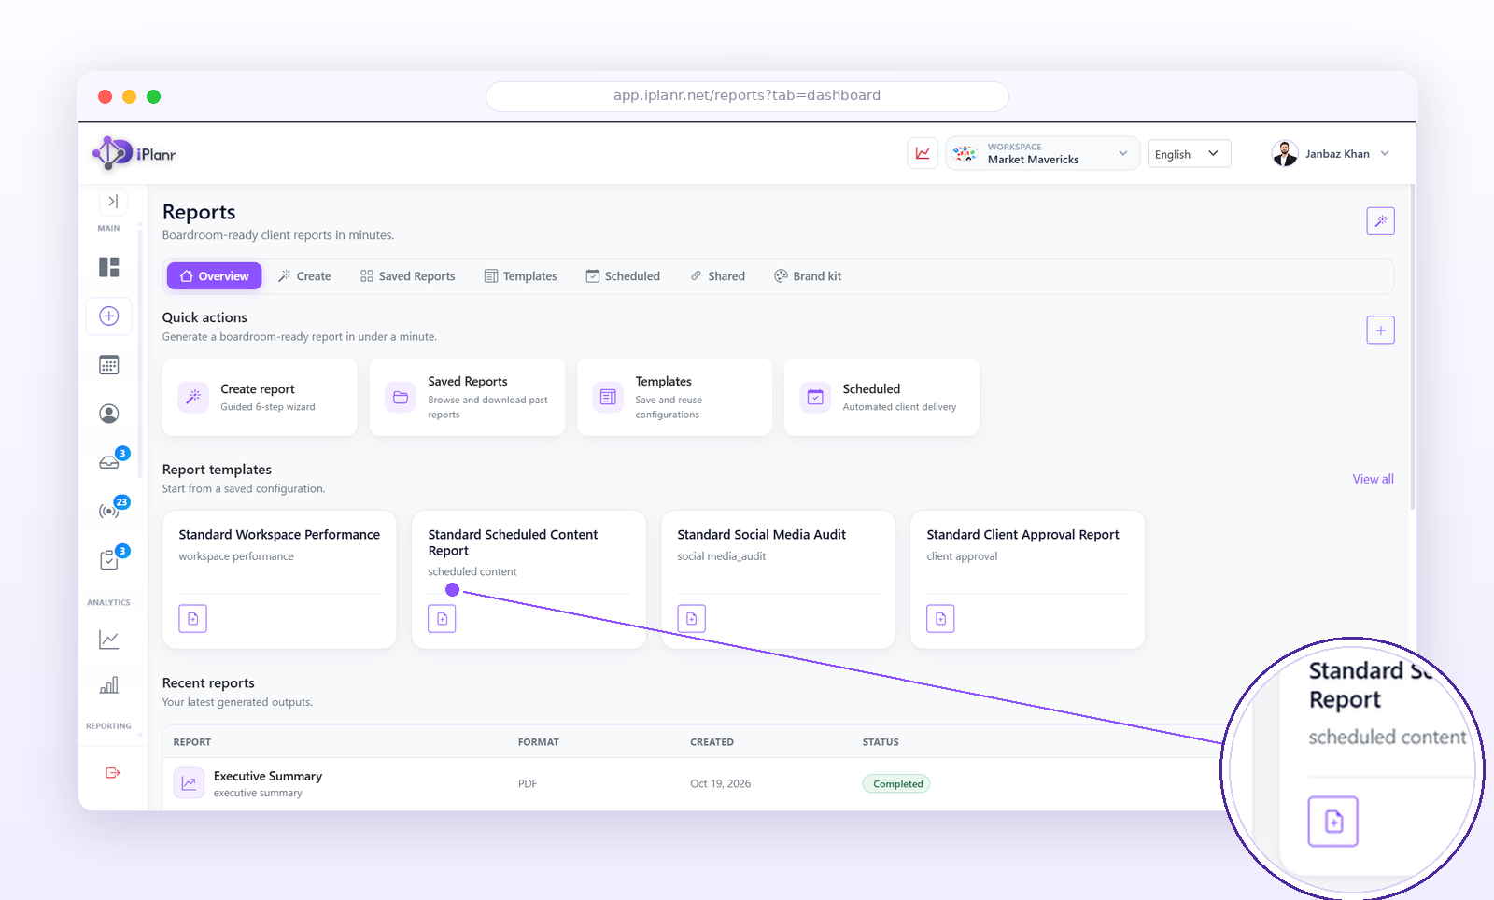Viewport: 1494px width, 900px height.
Task: Click the FORMAT column header
Action: pyautogui.click(x=539, y=742)
